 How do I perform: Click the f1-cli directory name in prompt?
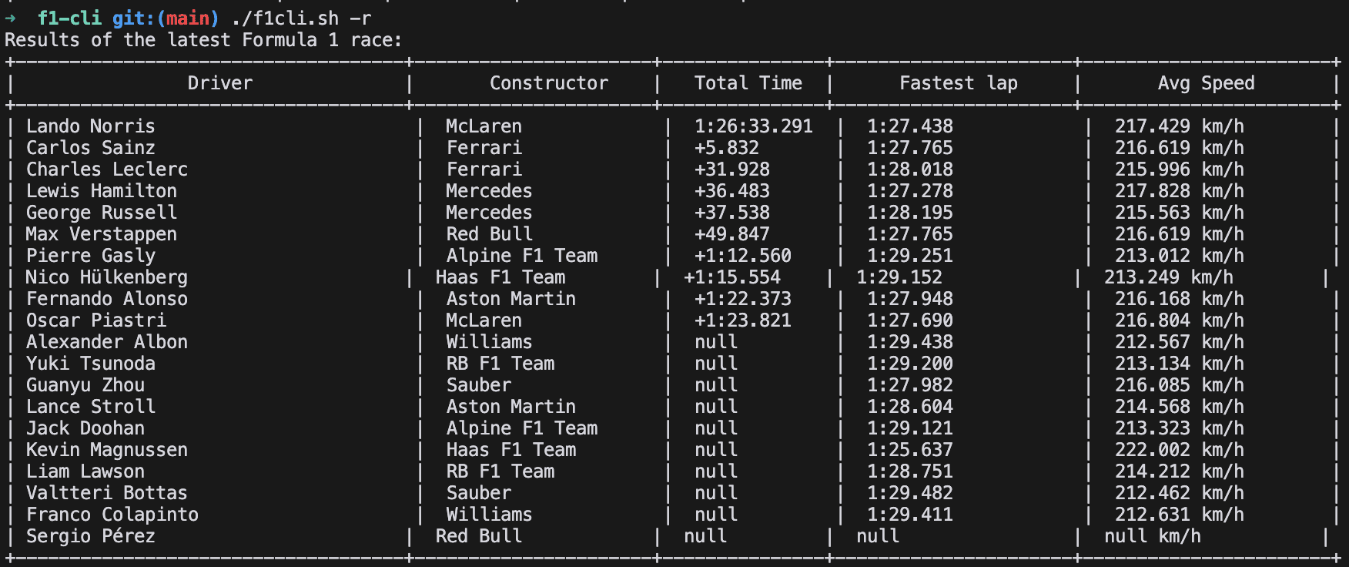pyautogui.click(x=69, y=18)
